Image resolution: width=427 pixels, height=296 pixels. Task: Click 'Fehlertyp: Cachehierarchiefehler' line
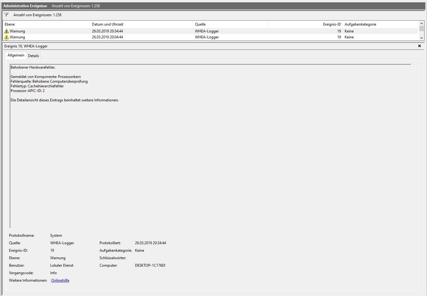[x=37, y=86]
